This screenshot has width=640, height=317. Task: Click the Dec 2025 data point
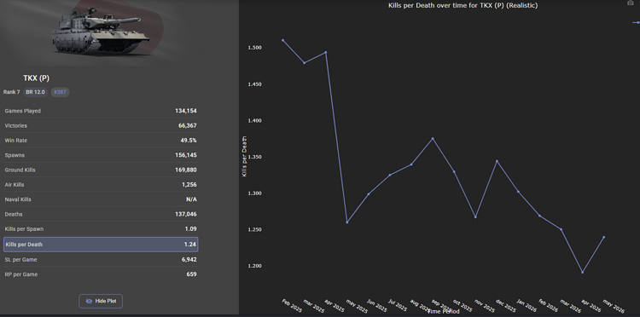tap(497, 161)
